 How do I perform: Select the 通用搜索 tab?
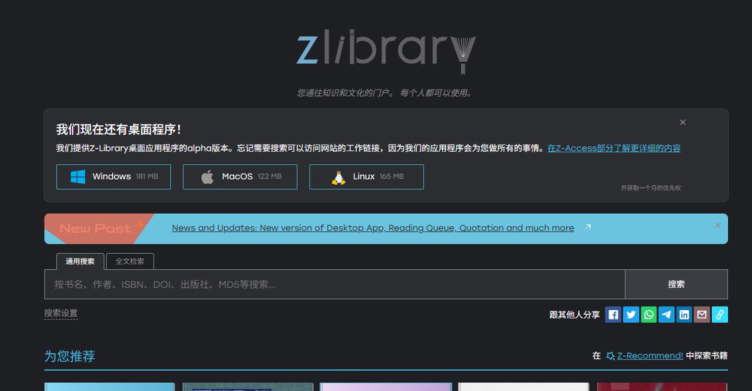pos(80,261)
